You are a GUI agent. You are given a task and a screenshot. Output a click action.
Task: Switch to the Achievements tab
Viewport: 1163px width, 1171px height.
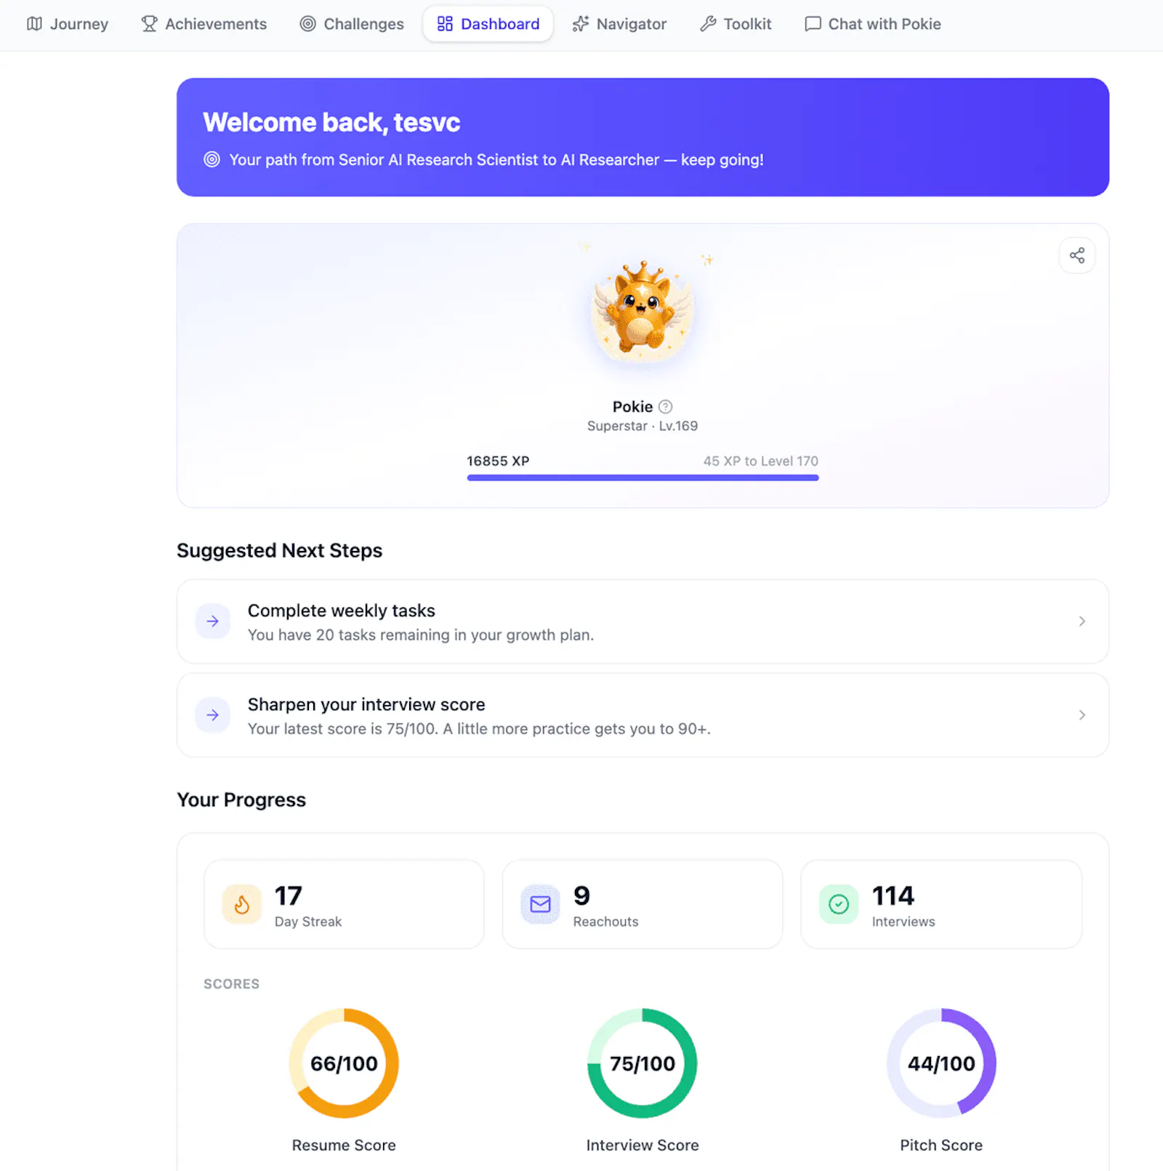(x=204, y=24)
